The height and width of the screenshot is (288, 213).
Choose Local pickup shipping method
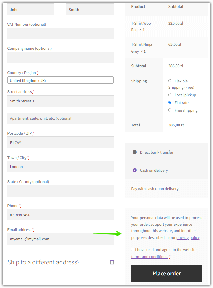170,95
